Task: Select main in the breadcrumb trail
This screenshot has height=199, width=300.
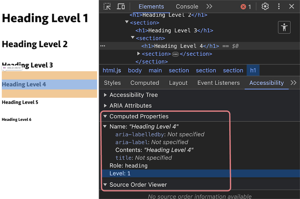Action: tap(155, 70)
